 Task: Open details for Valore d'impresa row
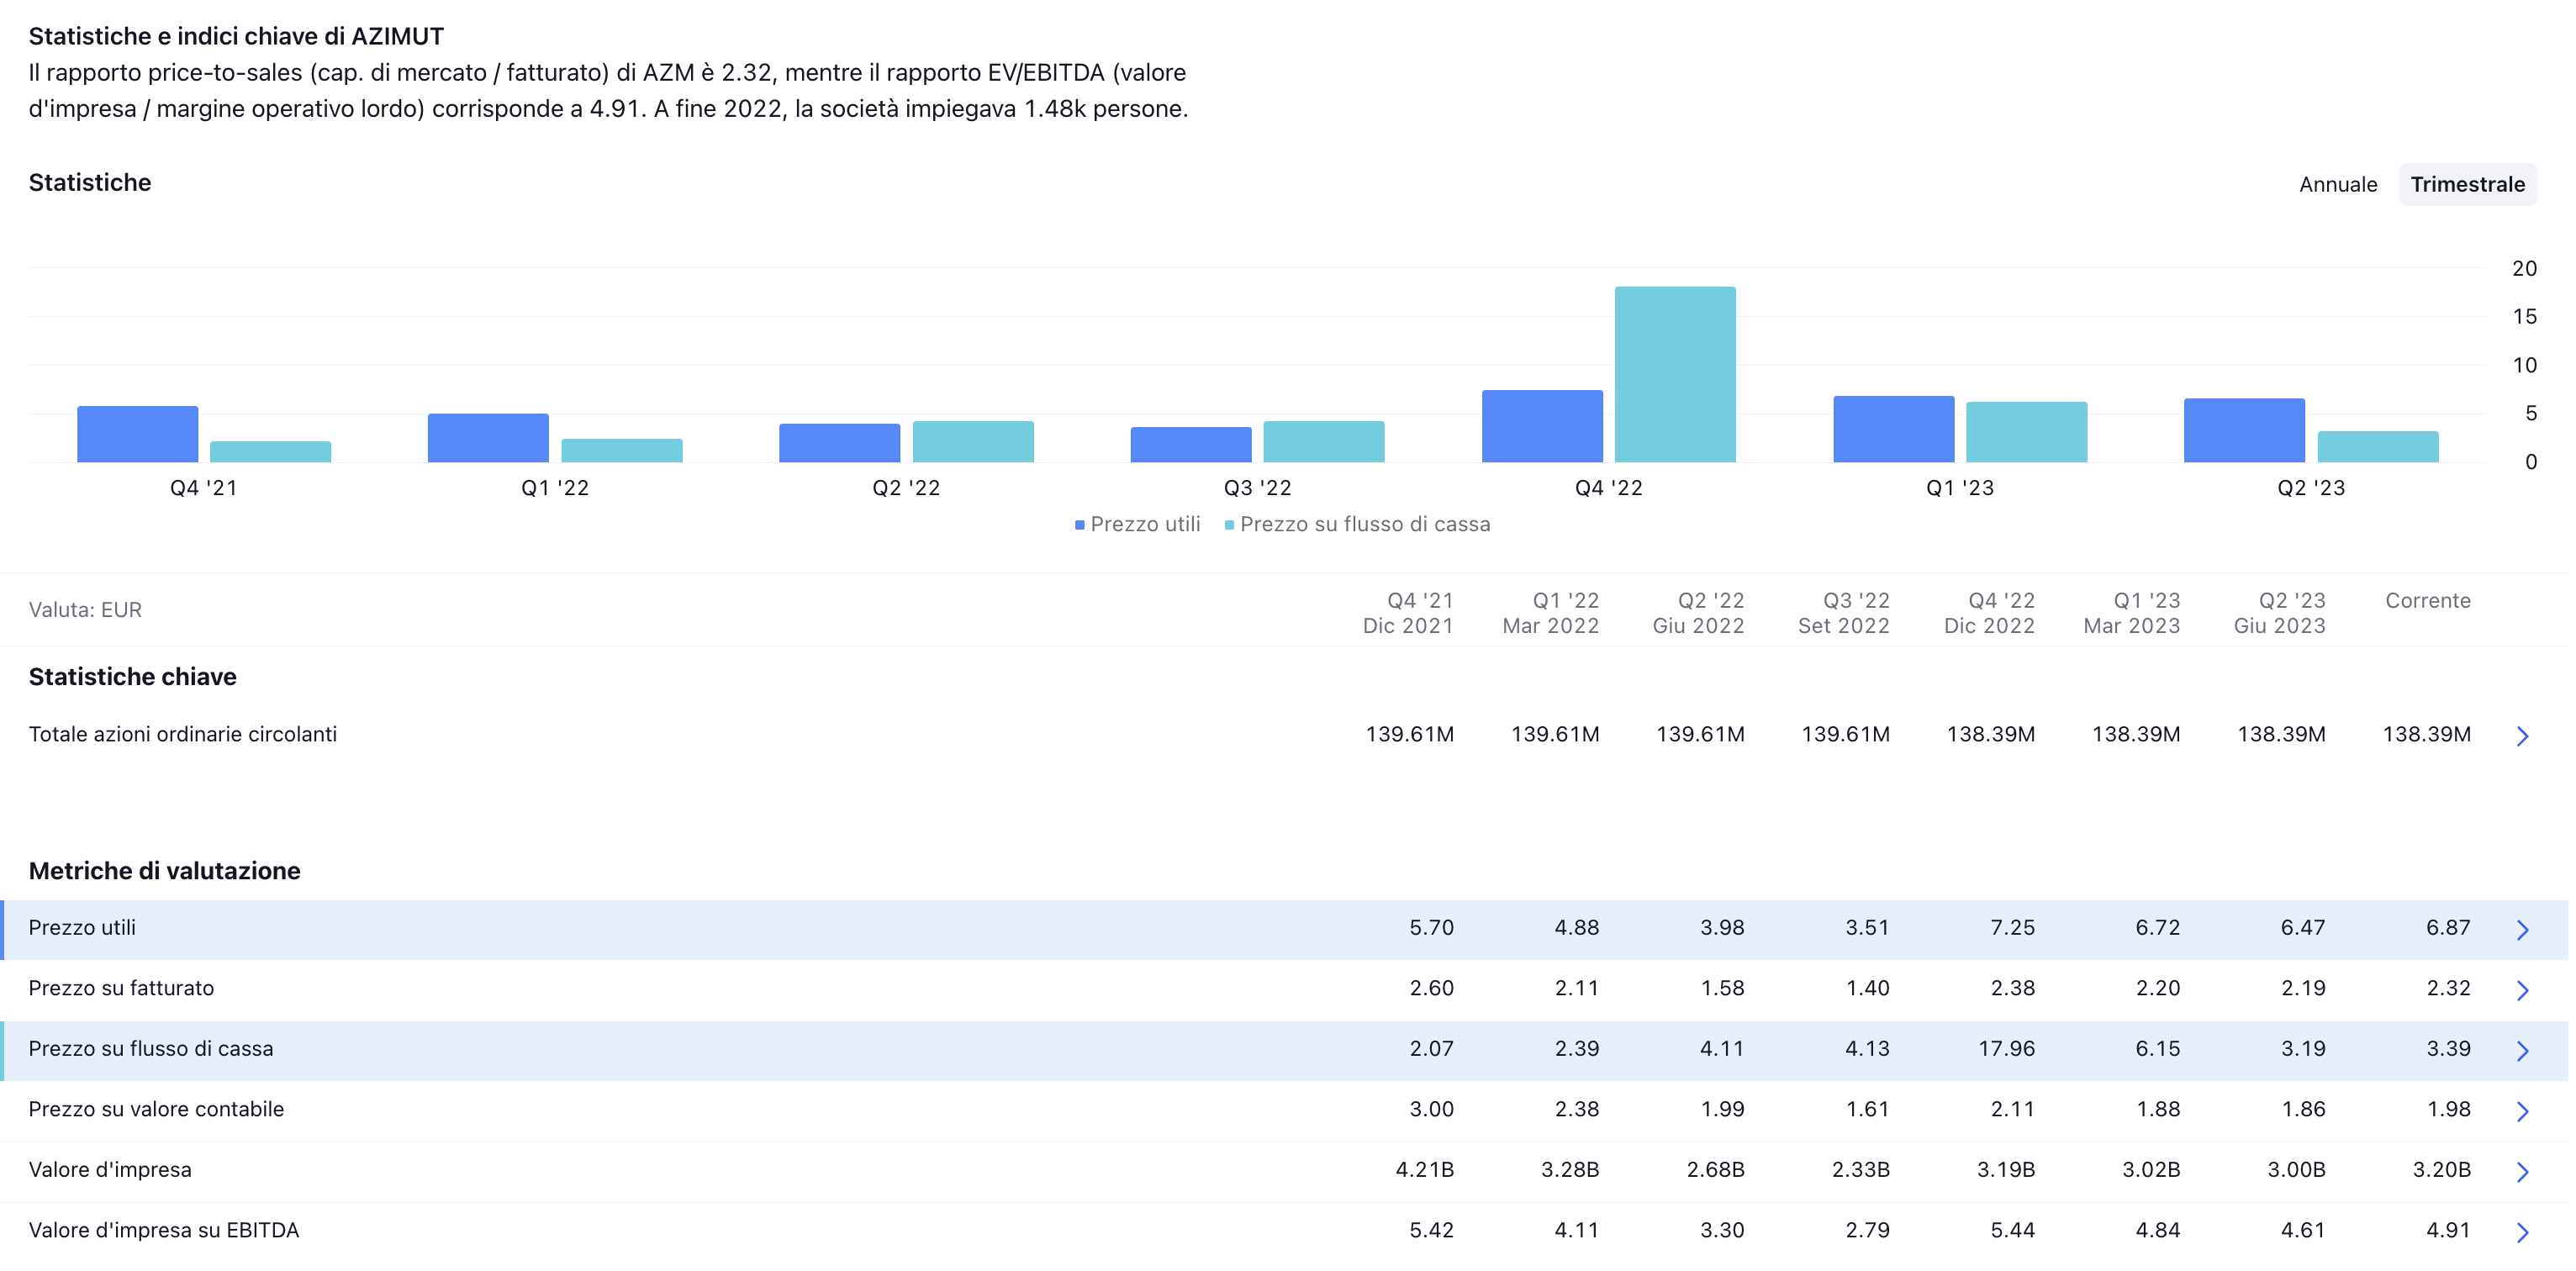[x=2524, y=1170]
